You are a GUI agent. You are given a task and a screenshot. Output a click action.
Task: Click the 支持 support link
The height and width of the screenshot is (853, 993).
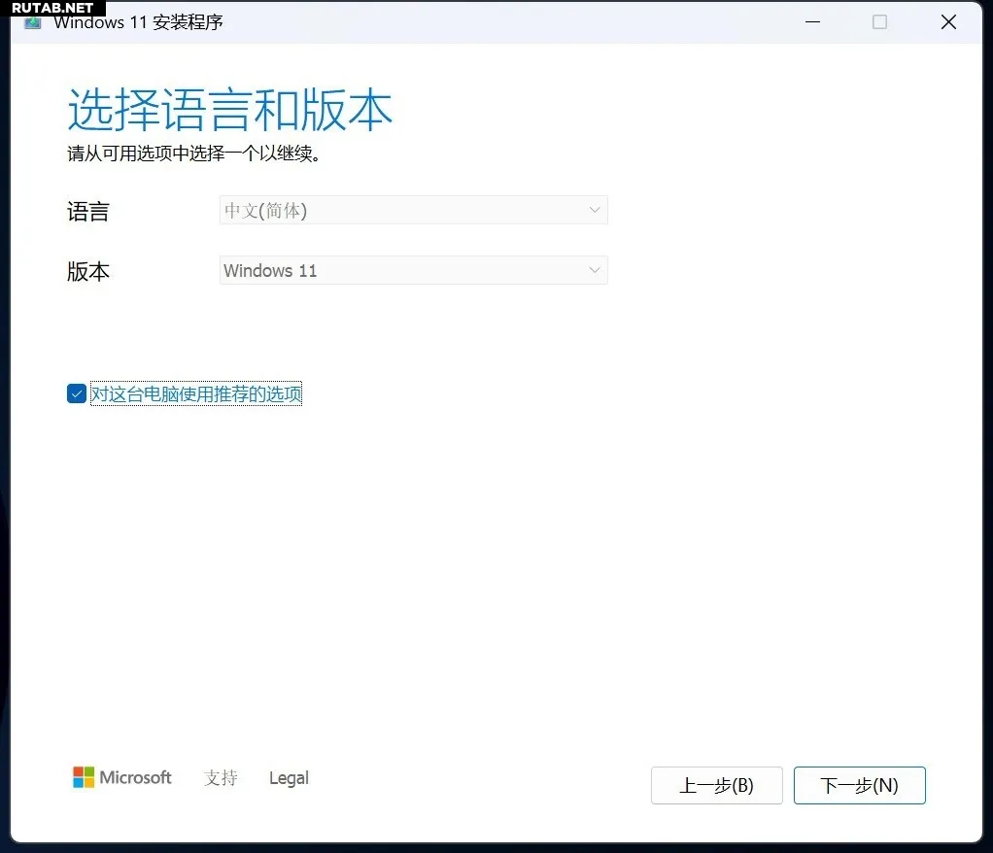[221, 778]
